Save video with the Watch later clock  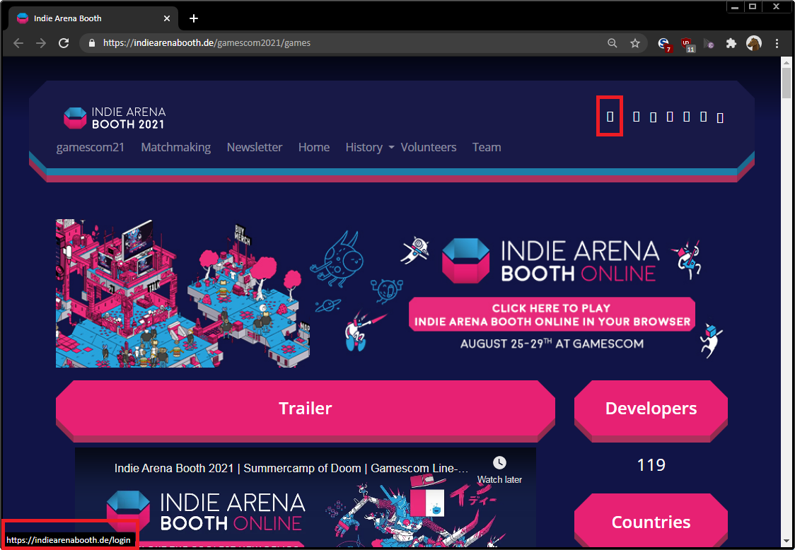tap(499, 470)
